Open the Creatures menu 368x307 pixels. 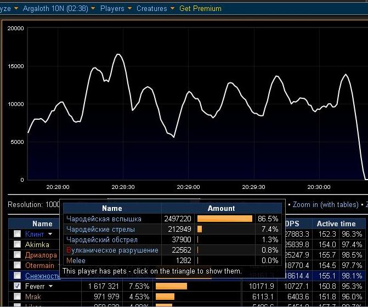pyautogui.click(x=155, y=9)
